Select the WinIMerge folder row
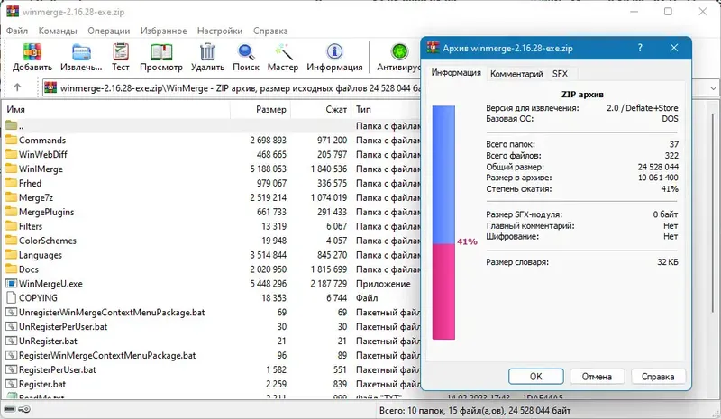Screen dimensions: 721x419 [x=212, y=169]
